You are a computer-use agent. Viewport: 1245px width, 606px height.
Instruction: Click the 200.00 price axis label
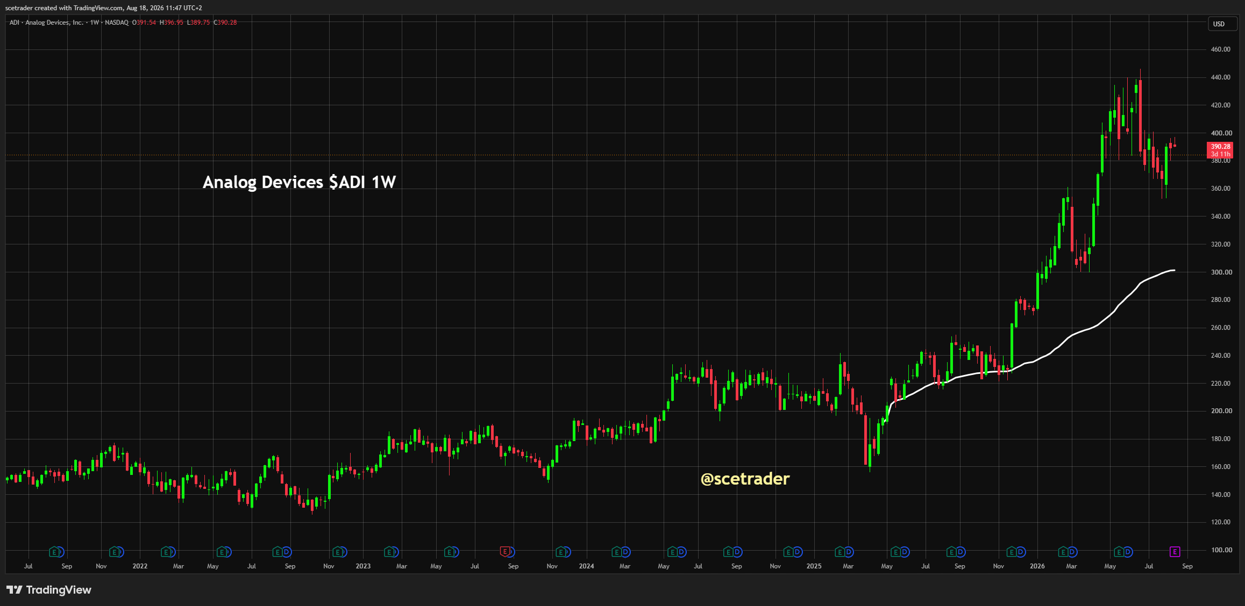tap(1220, 411)
